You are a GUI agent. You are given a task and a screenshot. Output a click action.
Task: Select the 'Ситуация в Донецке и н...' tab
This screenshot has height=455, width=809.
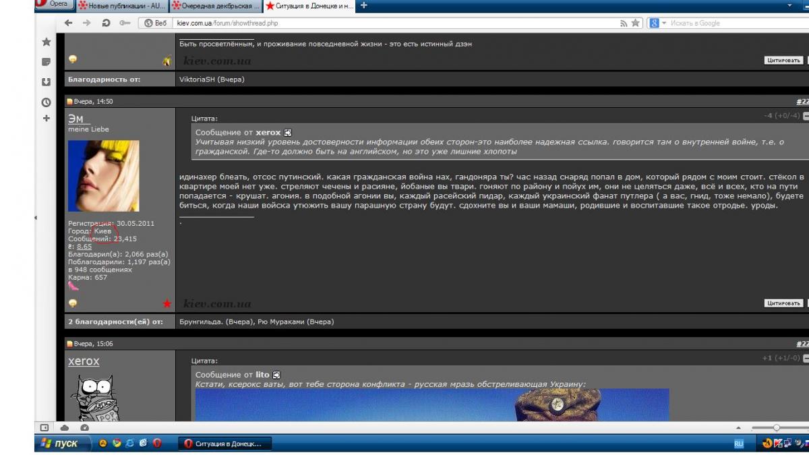309,5
